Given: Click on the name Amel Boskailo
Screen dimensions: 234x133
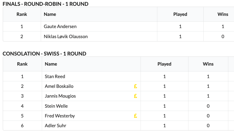Looking at the screenshot, I should point(59,86).
